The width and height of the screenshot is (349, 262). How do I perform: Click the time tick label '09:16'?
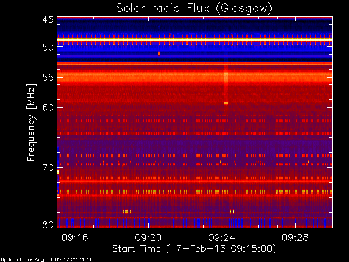coord(75,237)
